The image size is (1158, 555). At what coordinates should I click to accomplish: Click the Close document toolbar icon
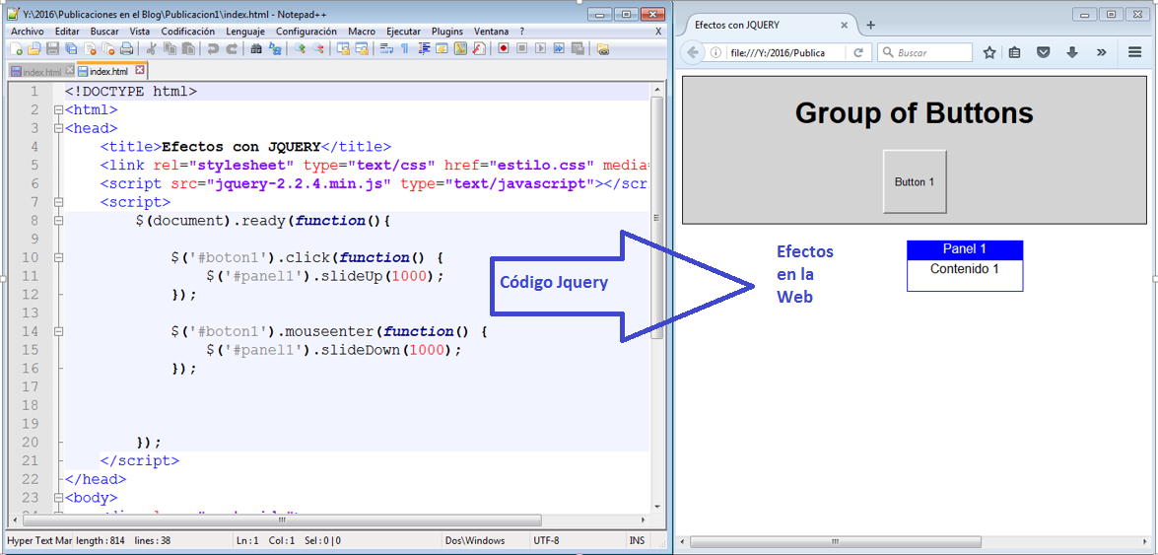pos(90,49)
